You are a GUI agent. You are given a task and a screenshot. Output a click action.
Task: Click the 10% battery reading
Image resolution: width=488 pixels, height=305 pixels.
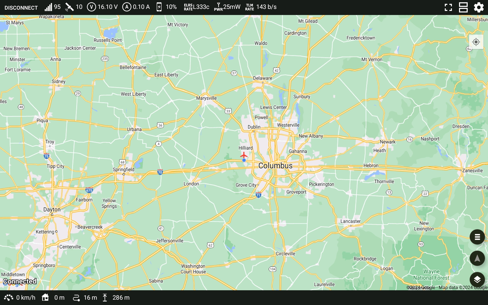click(171, 7)
